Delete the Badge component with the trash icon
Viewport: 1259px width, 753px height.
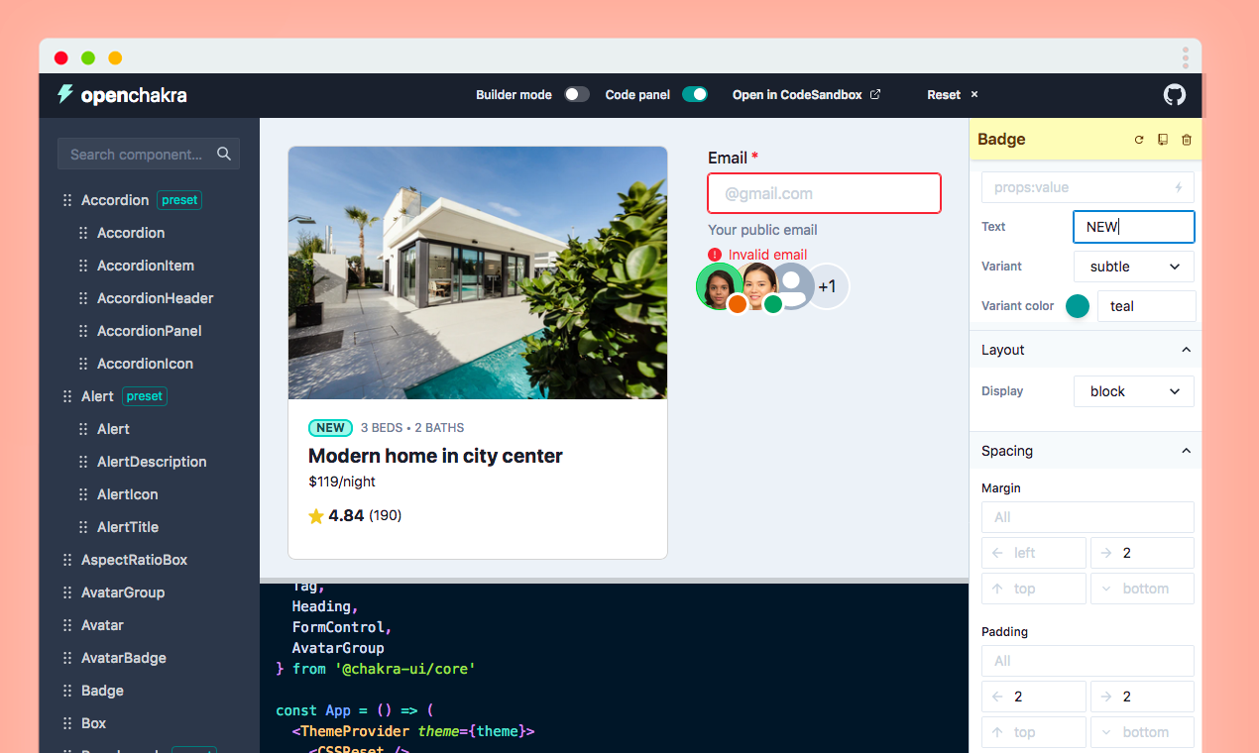[1186, 140]
